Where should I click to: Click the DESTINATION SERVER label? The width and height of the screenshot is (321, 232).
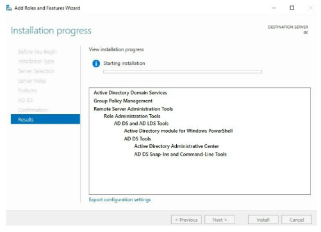coord(288,27)
